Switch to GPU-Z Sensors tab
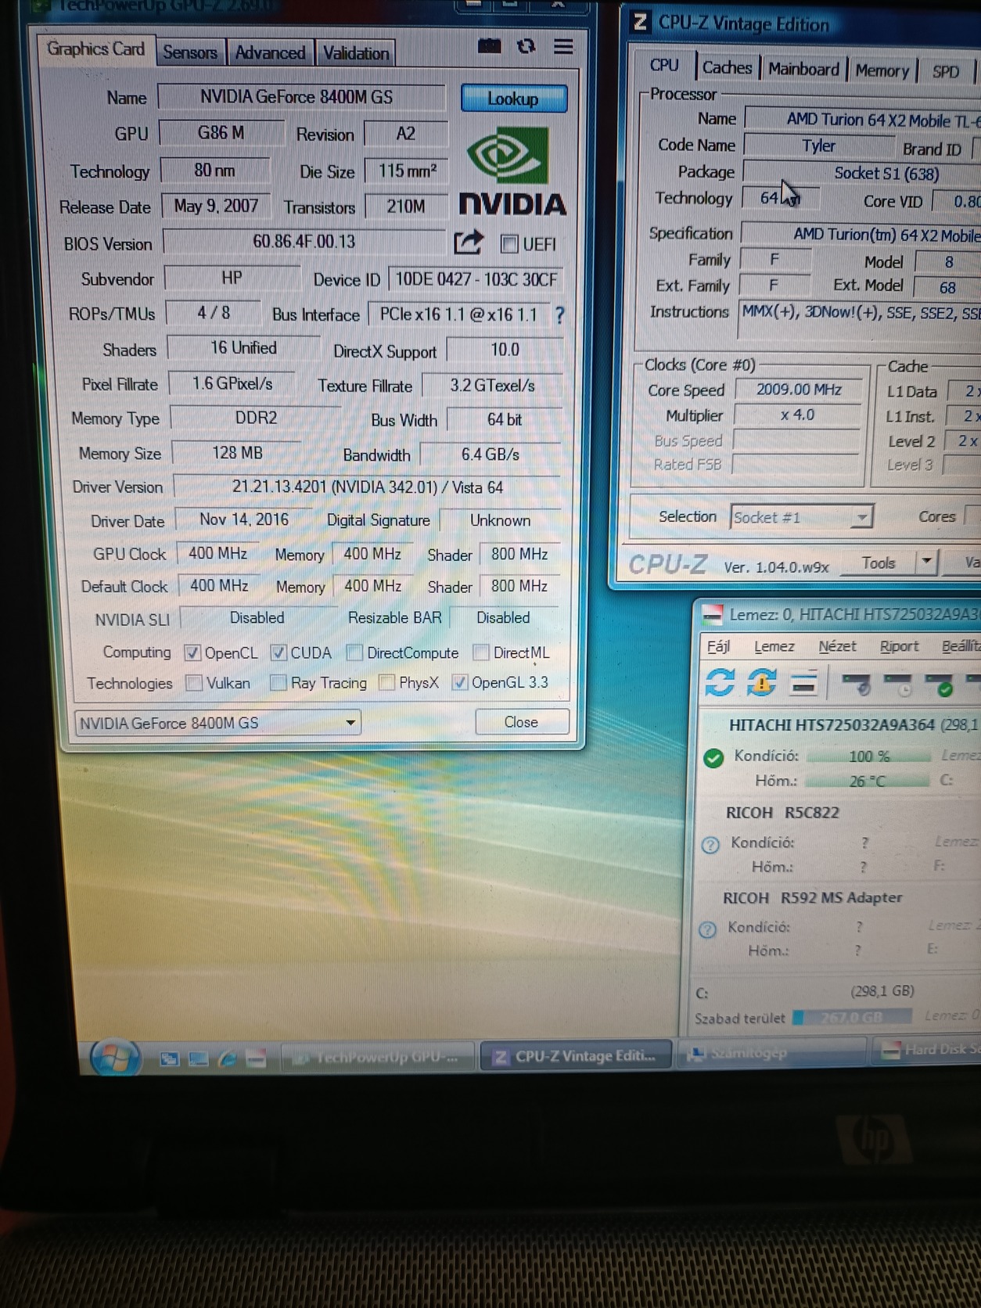981x1308 pixels. tap(190, 52)
